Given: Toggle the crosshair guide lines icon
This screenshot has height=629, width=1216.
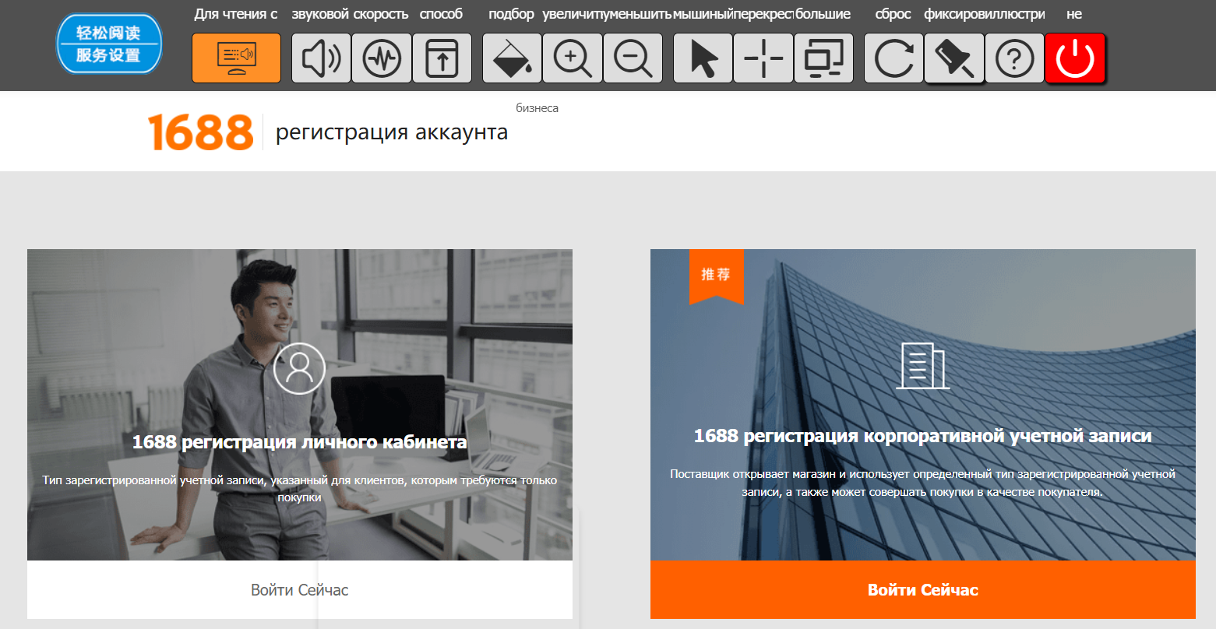Looking at the screenshot, I should tap(763, 58).
